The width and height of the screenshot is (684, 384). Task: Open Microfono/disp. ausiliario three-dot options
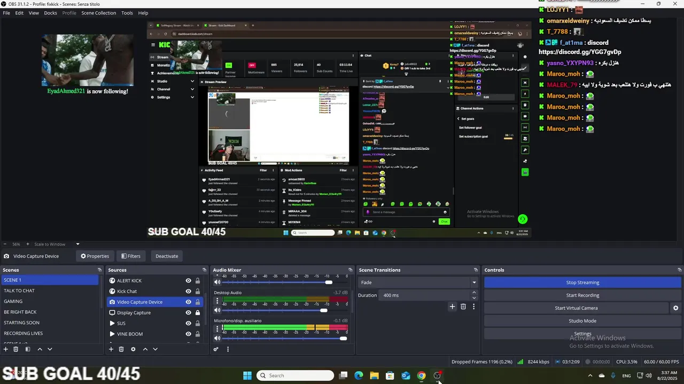coord(217,329)
